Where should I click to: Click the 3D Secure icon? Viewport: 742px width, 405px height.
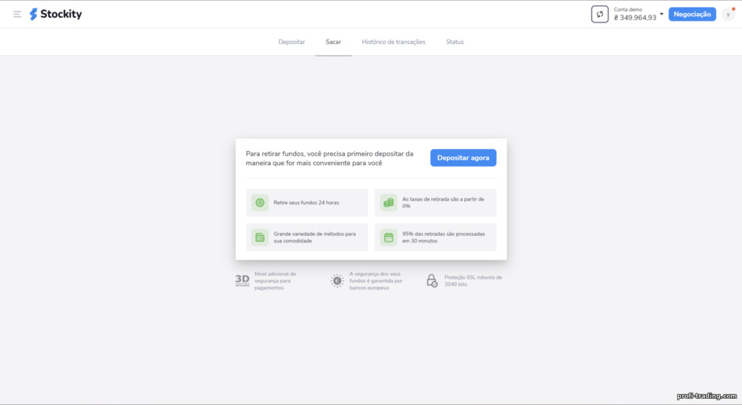(x=242, y=281)
